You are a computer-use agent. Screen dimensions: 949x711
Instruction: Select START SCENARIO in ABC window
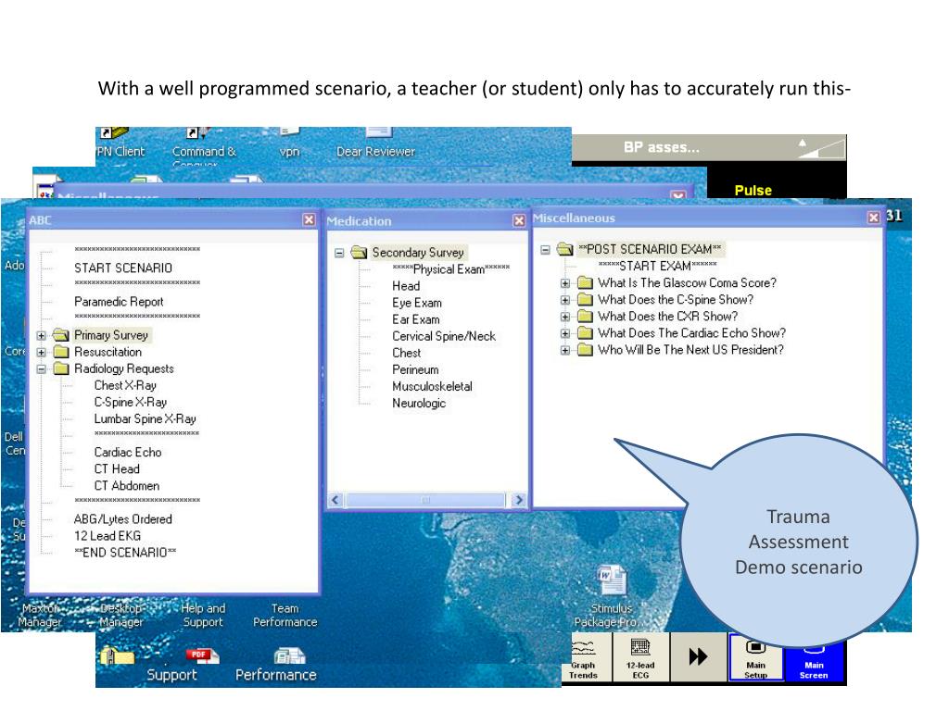(123, 268)
